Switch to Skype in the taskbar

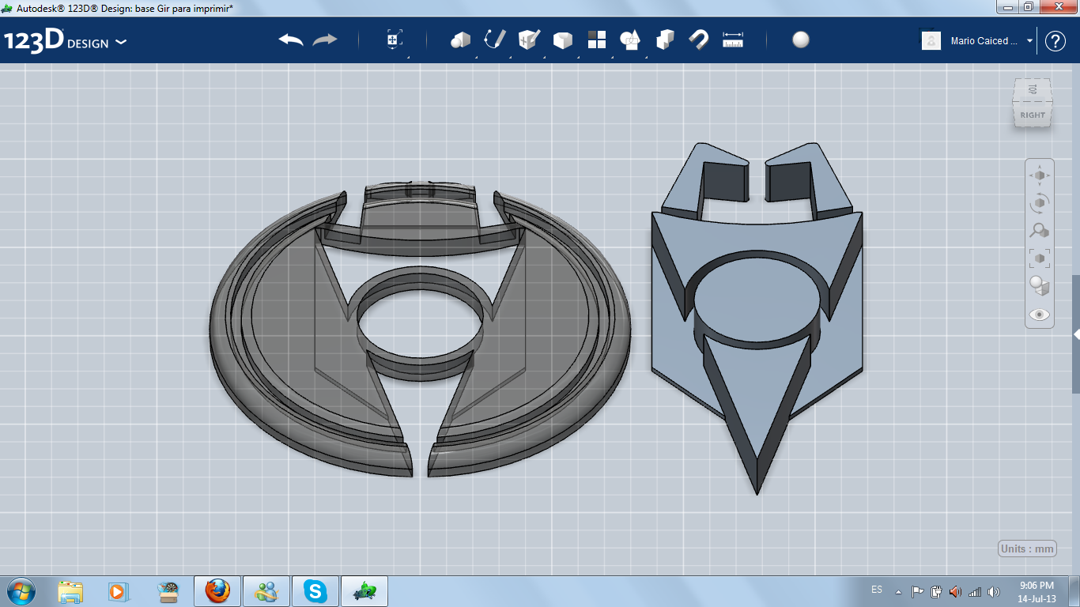tap(315, 591)
